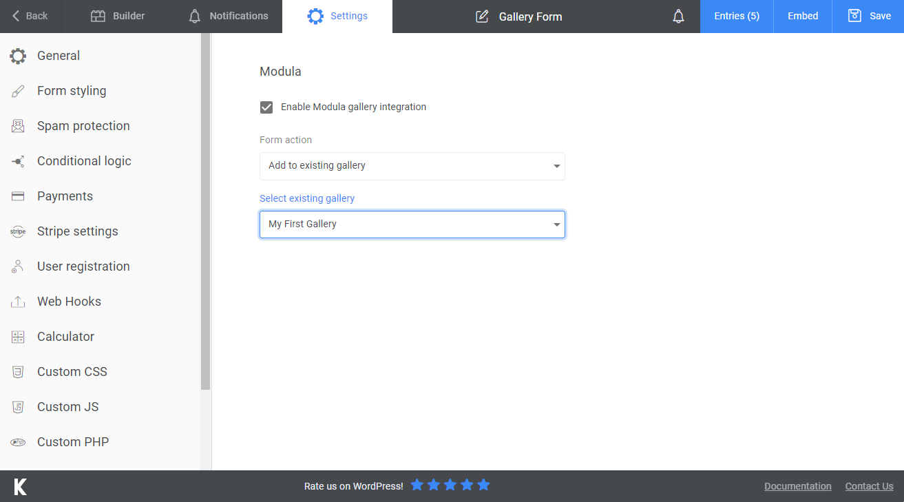Click the sidebar vertical scrollbar

pos(205,212)
